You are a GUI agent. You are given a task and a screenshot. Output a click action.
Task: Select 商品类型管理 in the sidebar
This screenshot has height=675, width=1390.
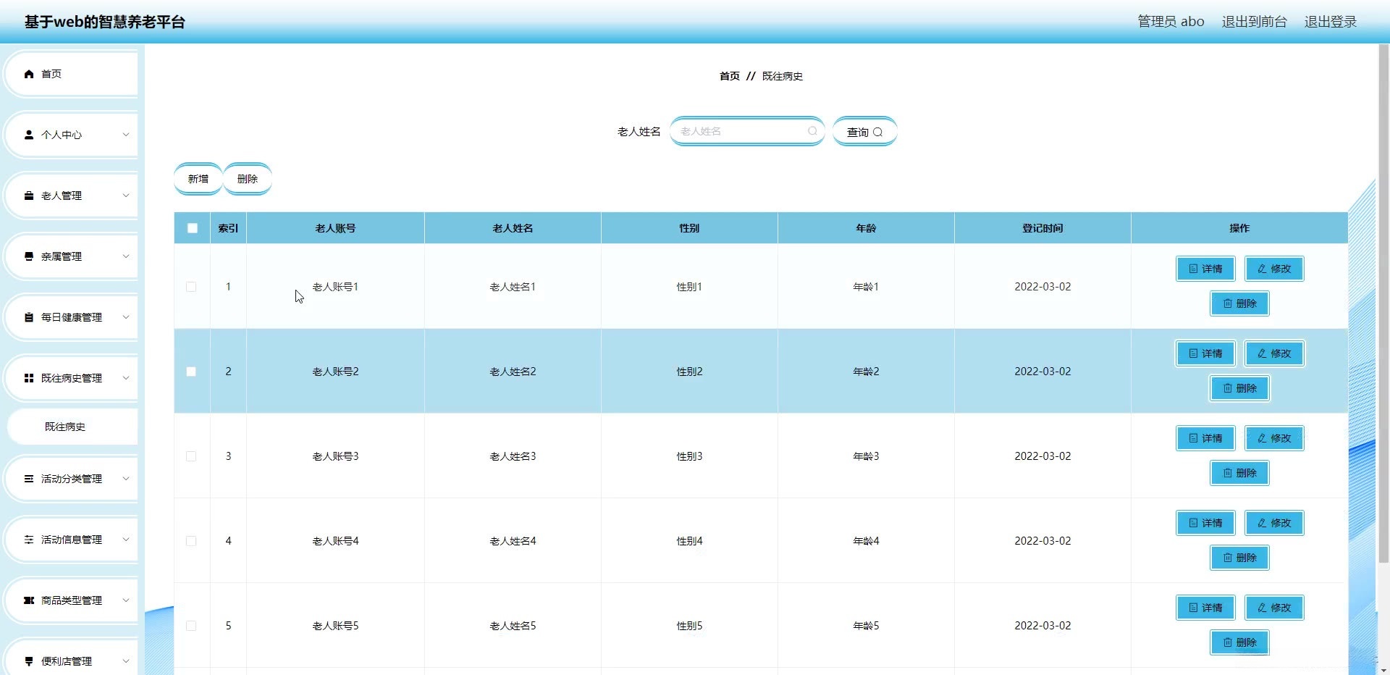point(72,600)
